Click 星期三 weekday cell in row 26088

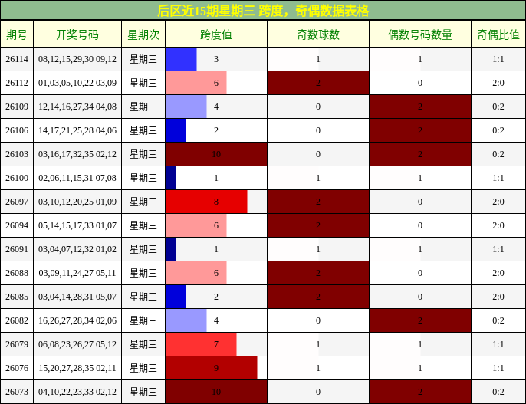(x=143, y=273)
